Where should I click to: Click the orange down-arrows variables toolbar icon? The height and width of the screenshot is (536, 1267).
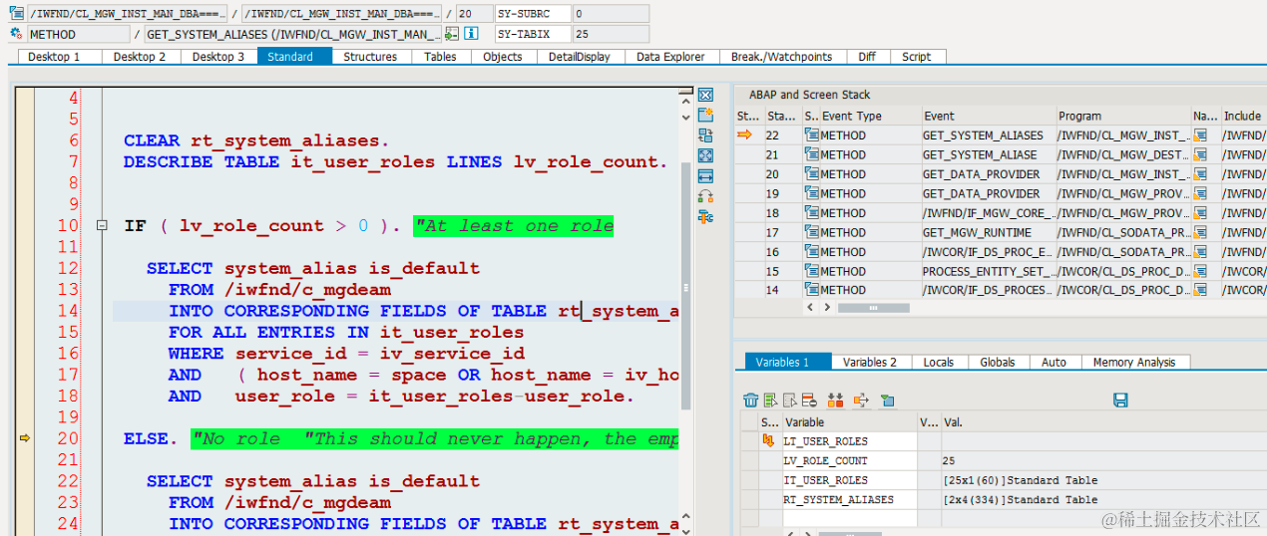coord(836,401)
